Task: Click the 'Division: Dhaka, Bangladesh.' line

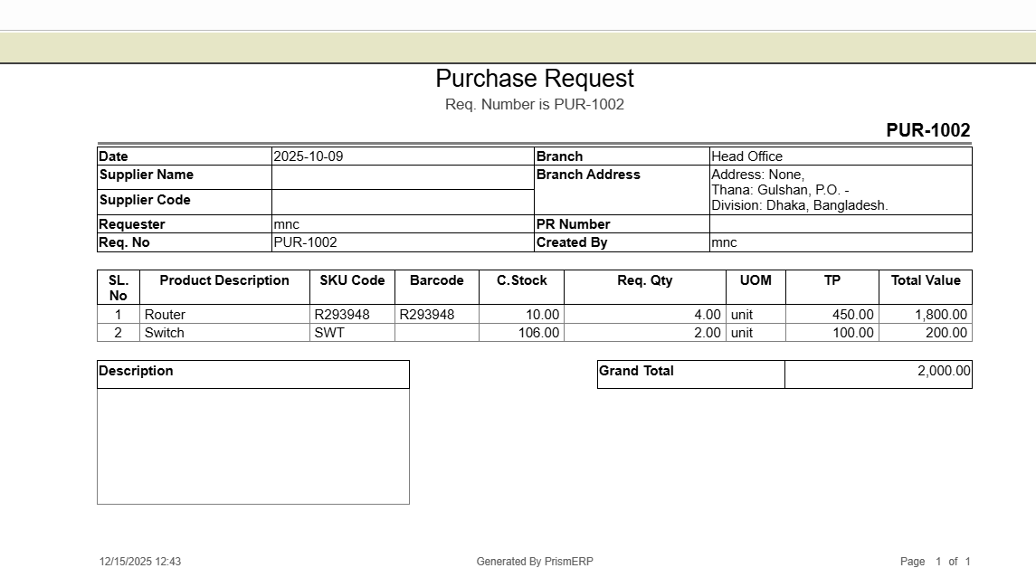Action: 800,205
